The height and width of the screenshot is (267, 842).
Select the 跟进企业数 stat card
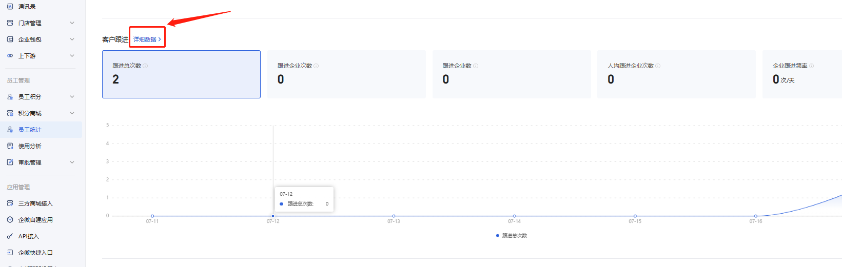[x=512, y=74]
